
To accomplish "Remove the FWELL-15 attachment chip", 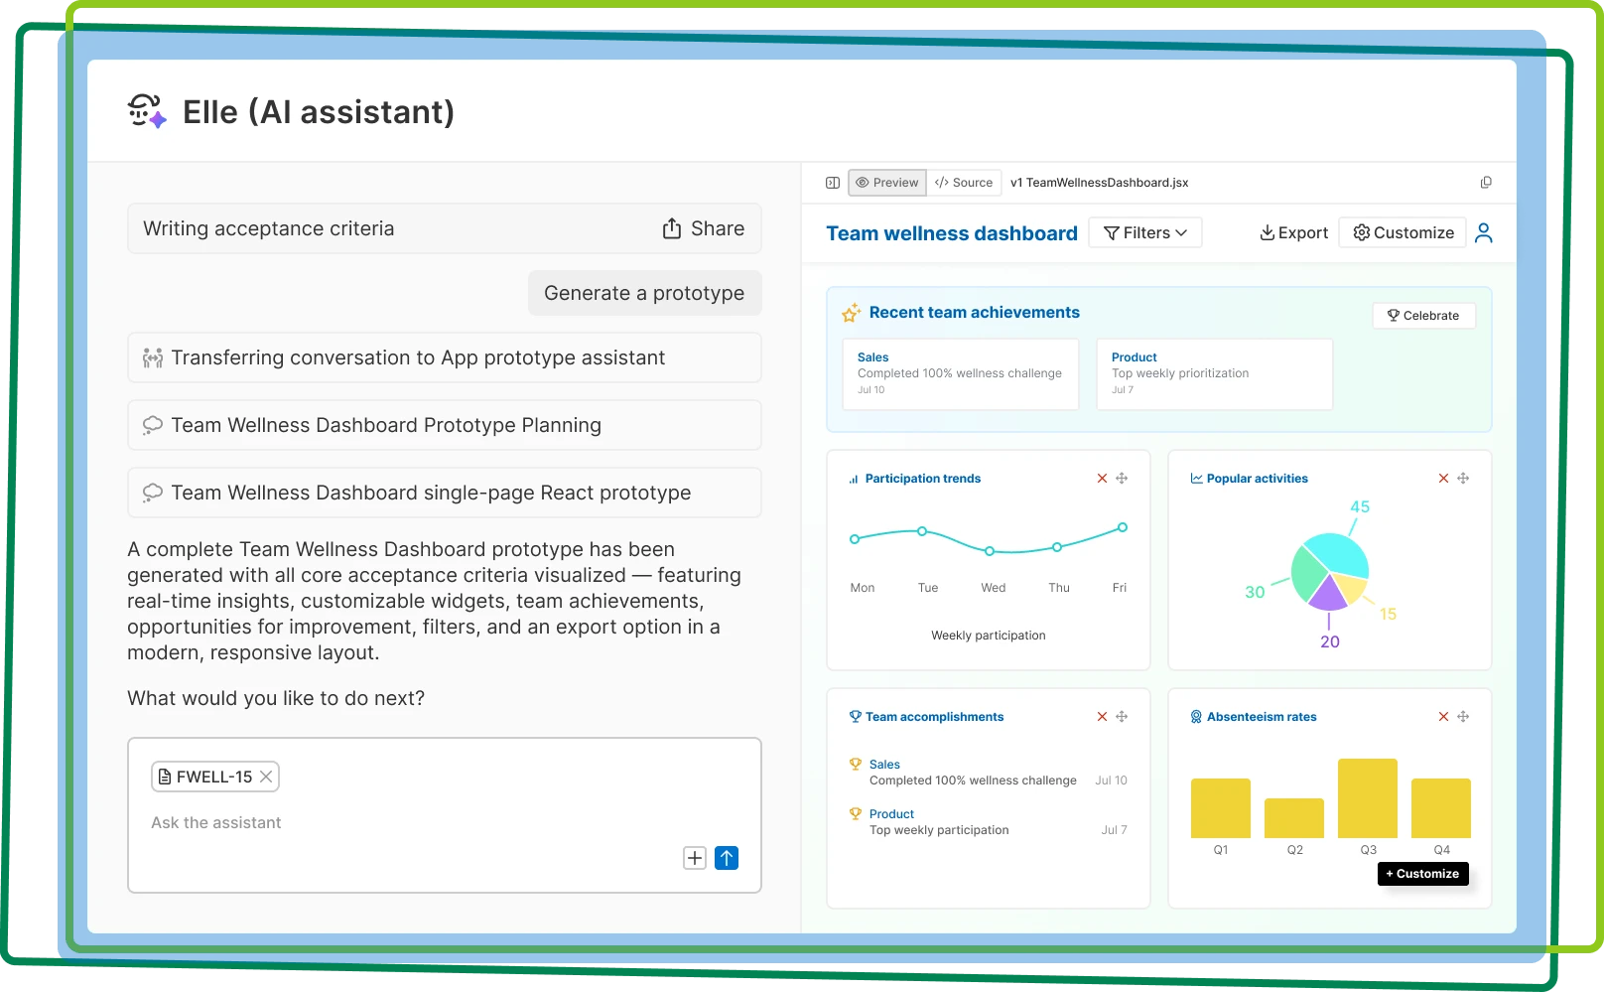I will click(265, 777).
